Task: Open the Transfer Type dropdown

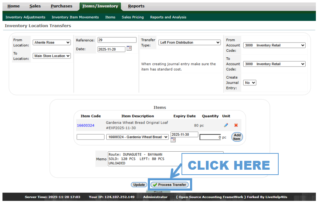Action: [189, 43]
